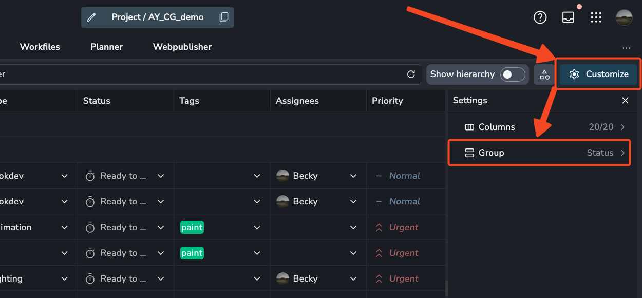Image resolution: width=642 pixels, height=298 pixels.
Task: Click the pencil edit icon beside Project
Action: [91, 17]
